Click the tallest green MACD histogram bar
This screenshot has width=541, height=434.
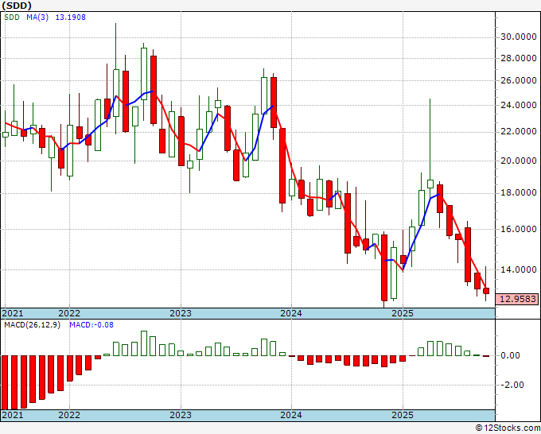tap(144, 343)
